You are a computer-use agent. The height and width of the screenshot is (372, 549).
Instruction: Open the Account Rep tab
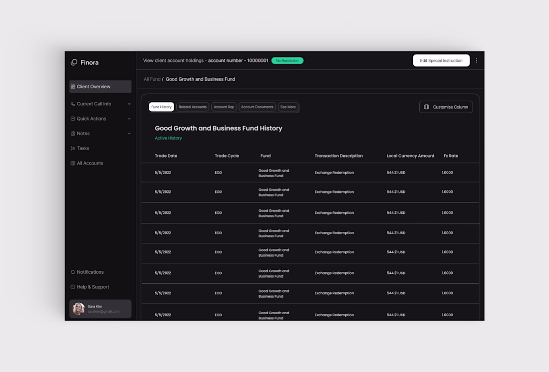[x=224, y=107]
